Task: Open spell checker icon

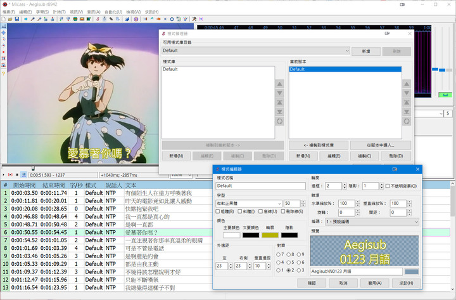Action: click(185, 19)
